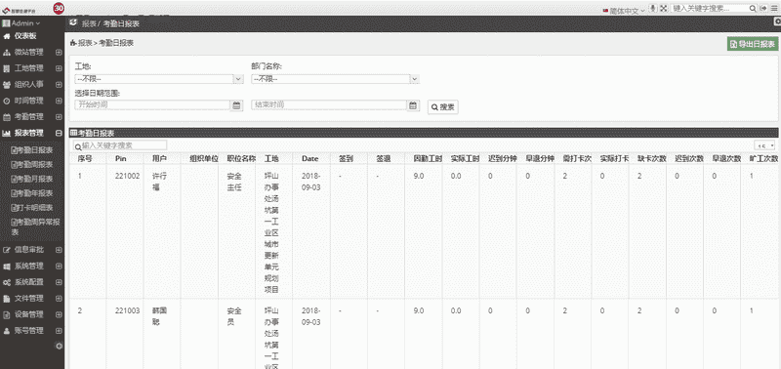
Task: Click the 微站管理 sitemap icon
Action: click(7, 53)
